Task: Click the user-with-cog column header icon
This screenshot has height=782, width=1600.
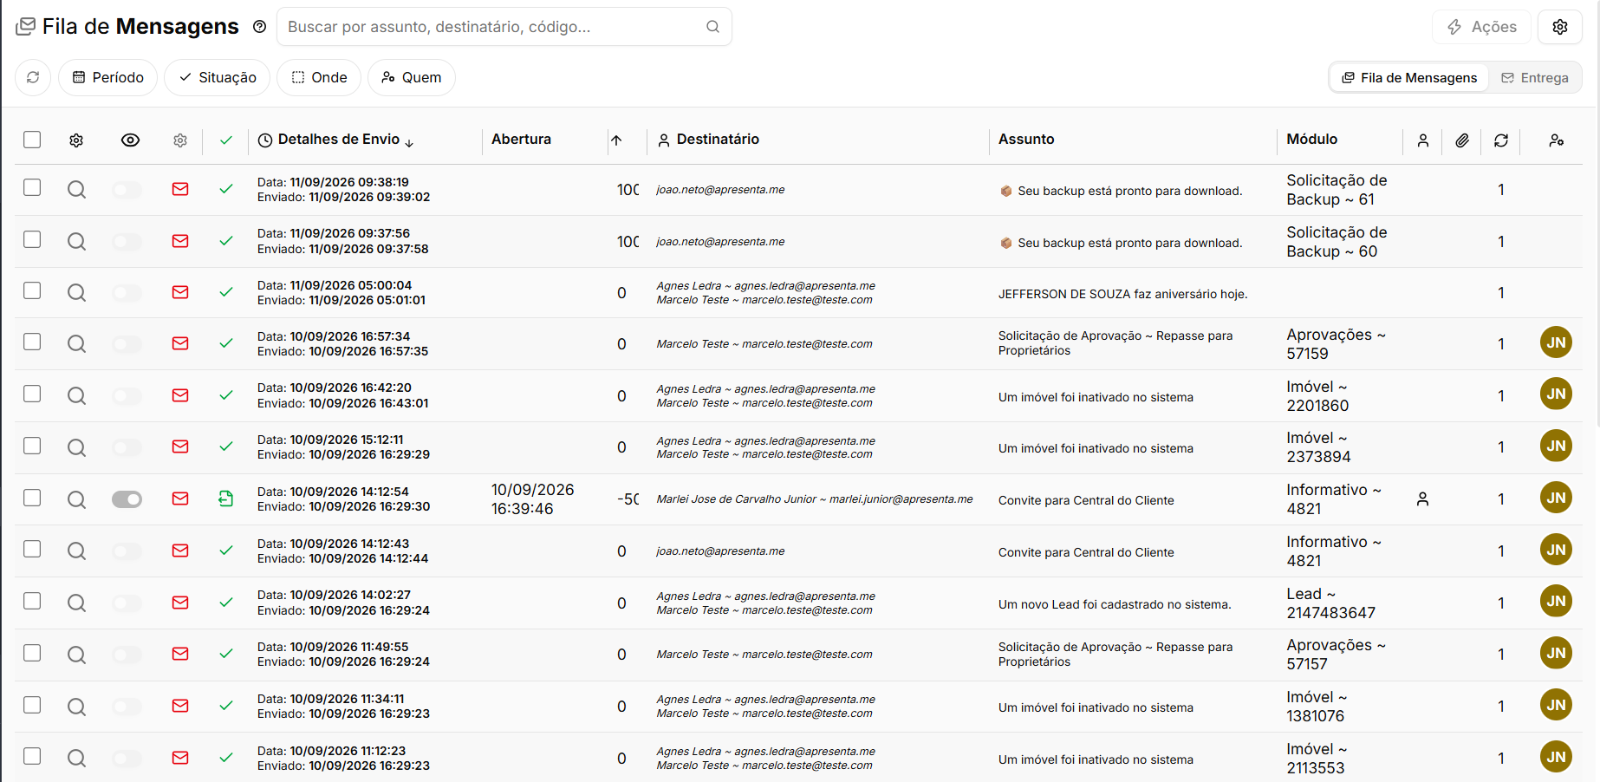Action: point(1557,140)
